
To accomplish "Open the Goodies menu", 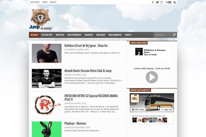I will 89,35.
